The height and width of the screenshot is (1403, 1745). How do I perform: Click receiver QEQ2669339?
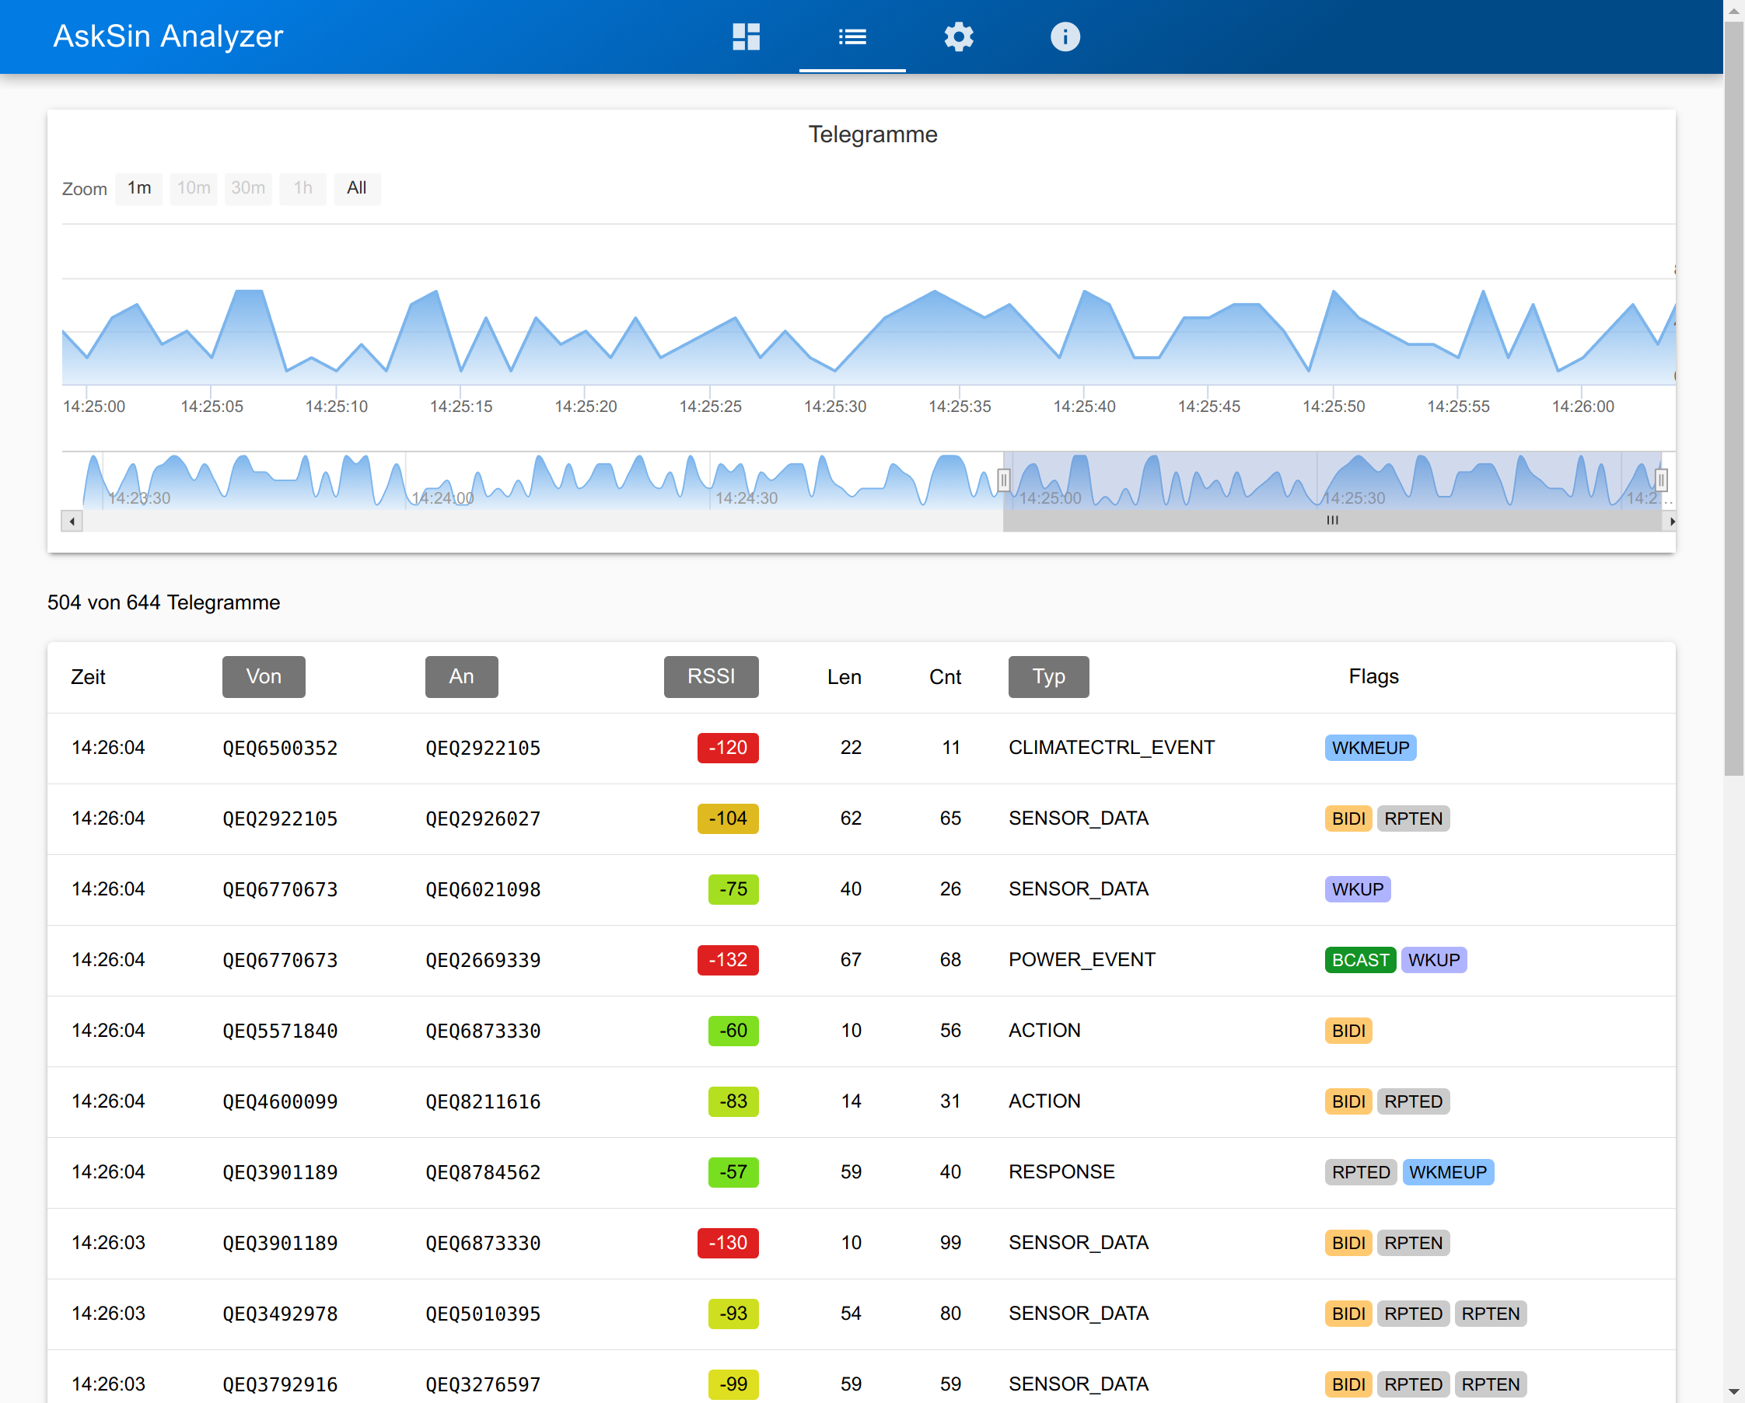point(483,960)
